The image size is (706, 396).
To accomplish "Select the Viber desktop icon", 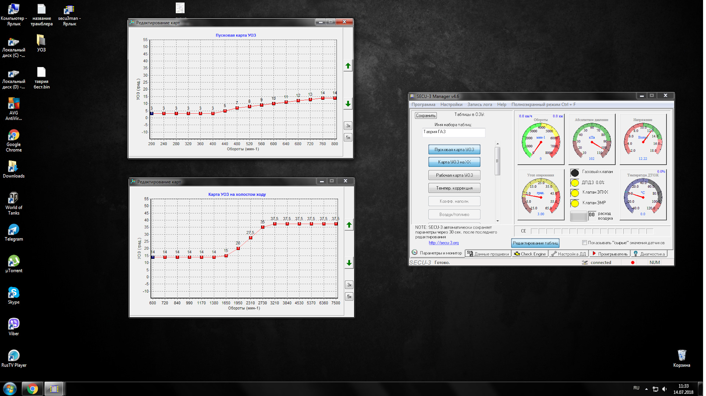I will (14, 327).
